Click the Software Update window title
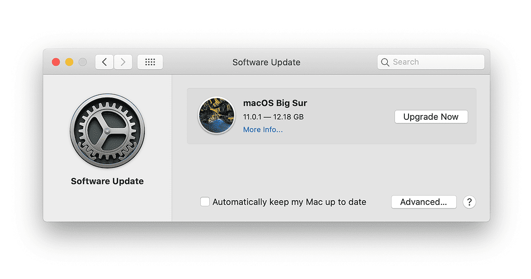 click(266, 62)
